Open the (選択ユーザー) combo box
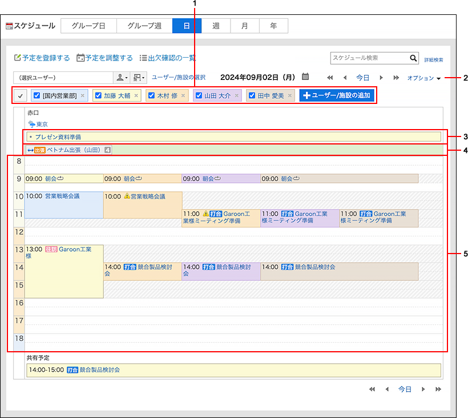This screenshot has width=468, height=418. point(63,78)
